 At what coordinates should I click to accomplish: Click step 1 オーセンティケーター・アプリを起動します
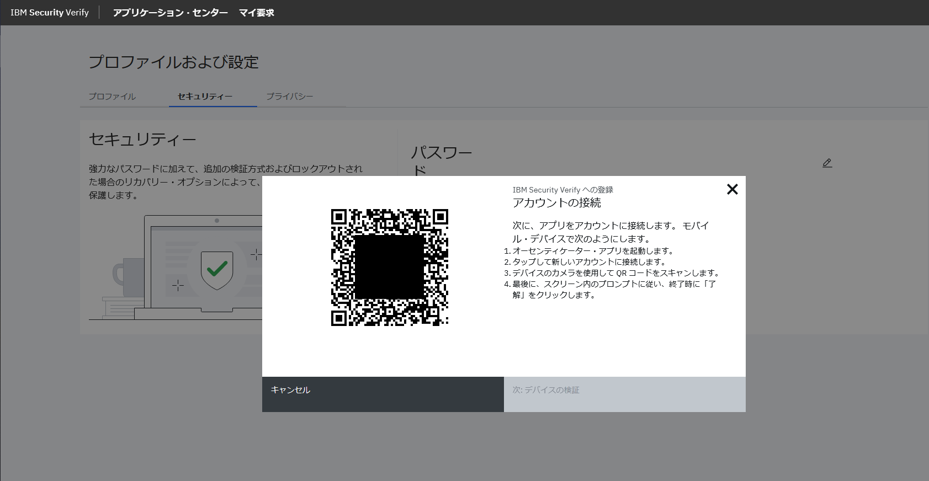tap(593, 251)
